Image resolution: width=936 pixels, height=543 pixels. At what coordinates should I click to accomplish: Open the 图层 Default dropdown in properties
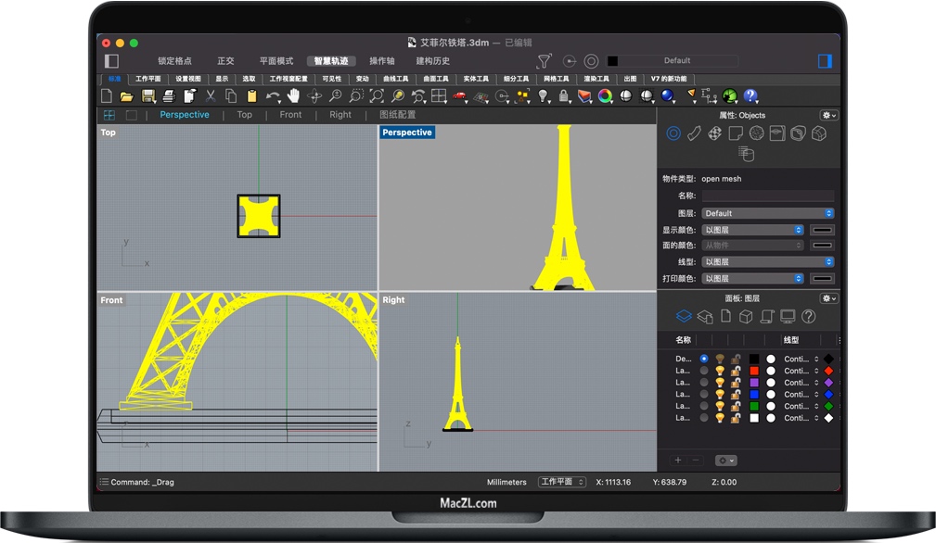click(x=767, y=213)
